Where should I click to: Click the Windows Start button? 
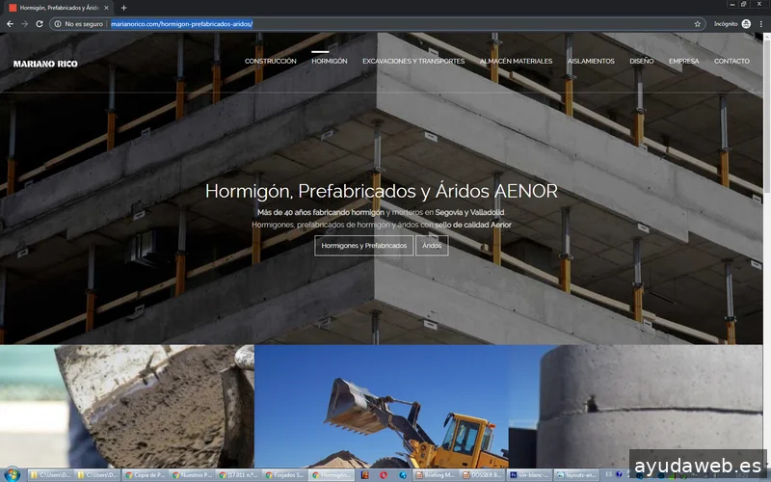tap(12, 474)
